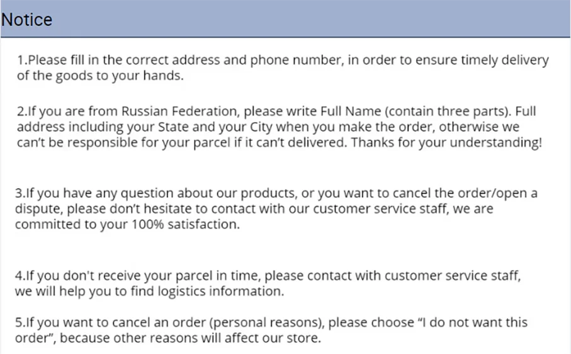
Task: Select notice item 5 about cancelling orders
Action: [271, 330]
